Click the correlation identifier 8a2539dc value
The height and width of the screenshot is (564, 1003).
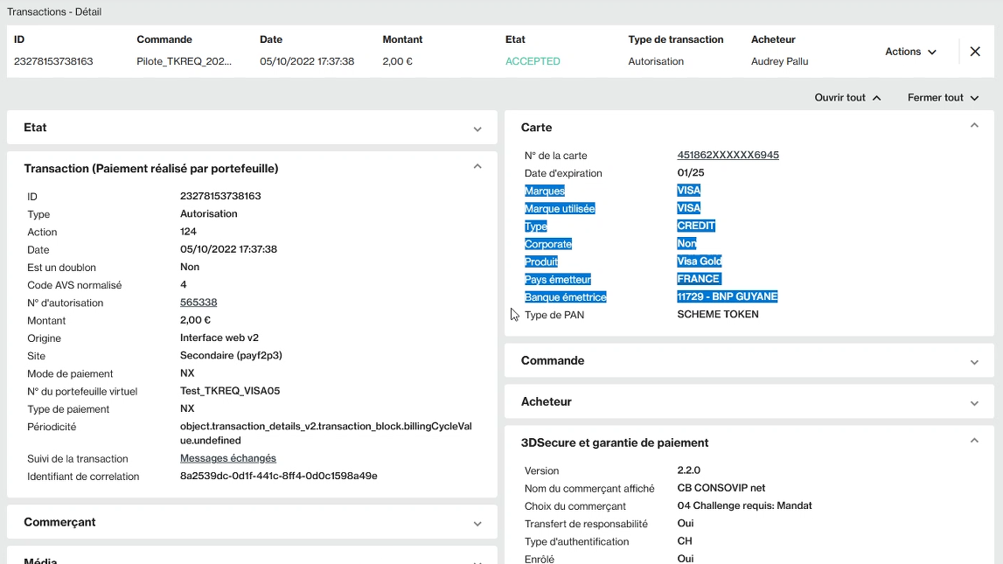pos(278,477)
